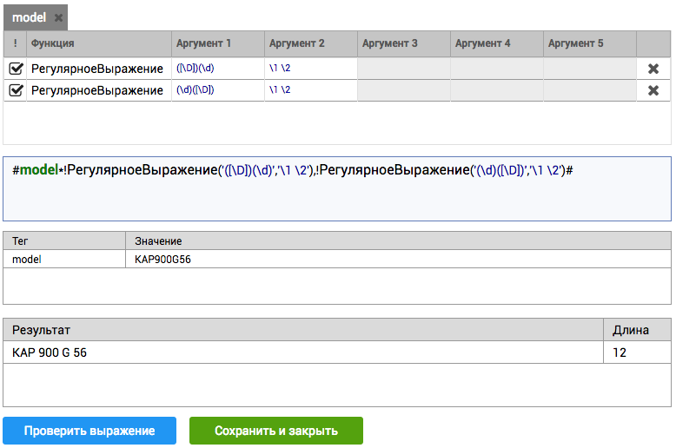676x448 pixels.
Task: Edit Аргумент 1 in the first row
Action: [217, 69]
